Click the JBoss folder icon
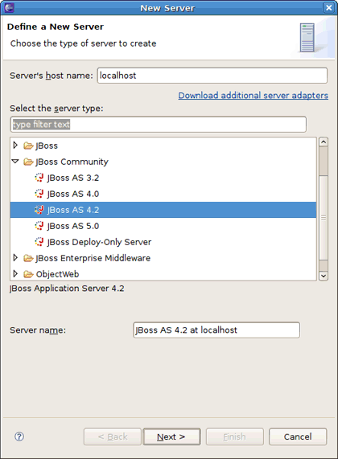 coord(28,145)
